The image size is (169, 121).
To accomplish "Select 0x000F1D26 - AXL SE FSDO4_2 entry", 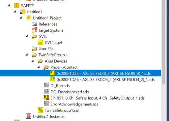I will point(106,79).
